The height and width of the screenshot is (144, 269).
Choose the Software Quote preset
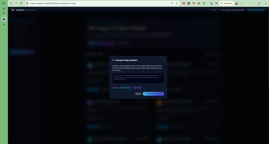coord(125,88)
